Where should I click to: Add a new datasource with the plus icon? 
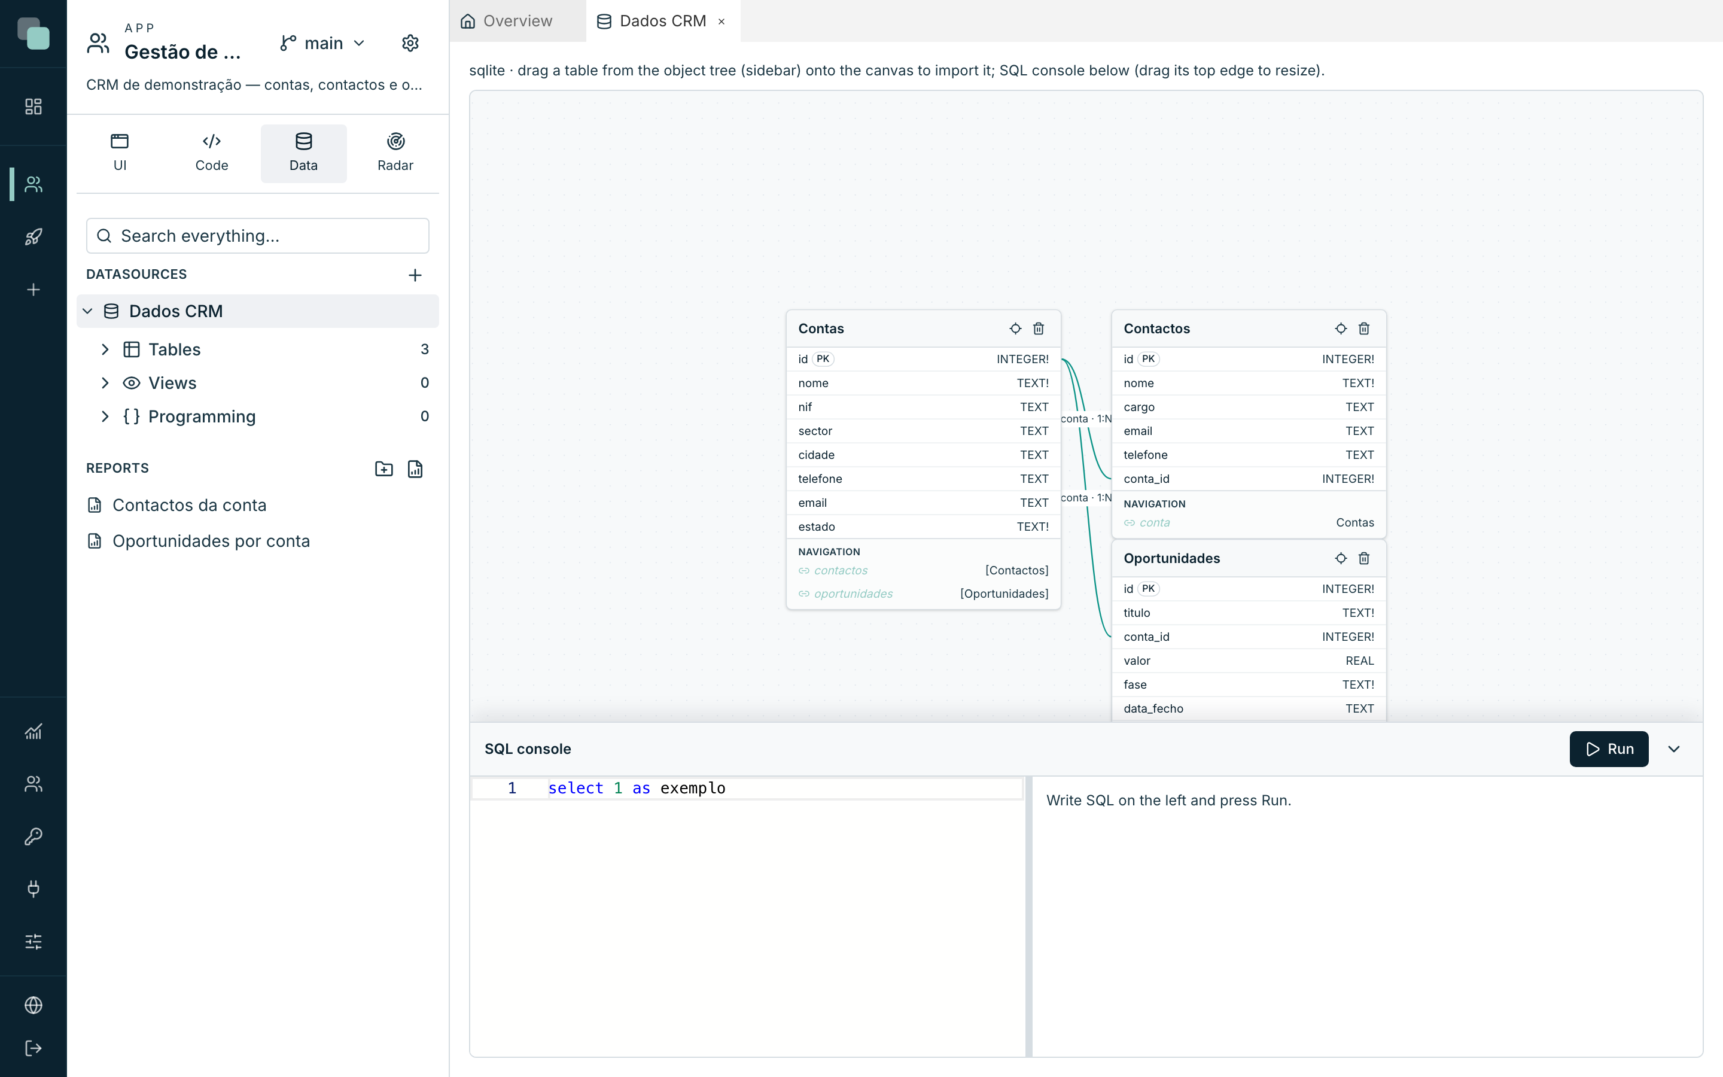[415, 275]
